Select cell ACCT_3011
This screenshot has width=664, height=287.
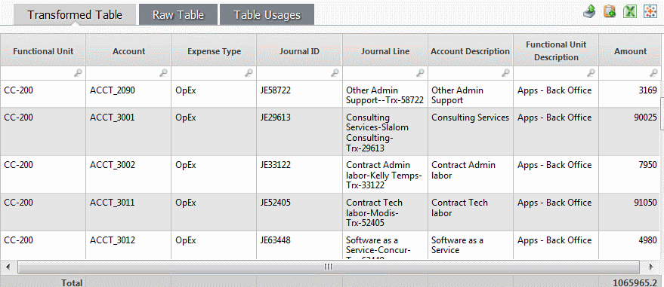(x=128, y=212)
